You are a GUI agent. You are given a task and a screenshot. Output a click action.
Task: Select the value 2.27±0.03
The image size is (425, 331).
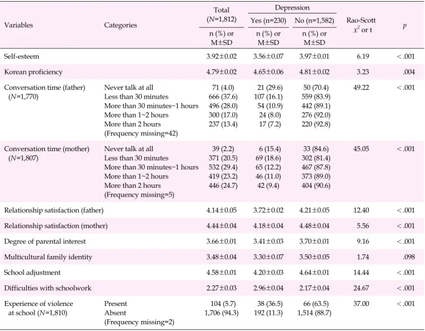tap(222, 288)
